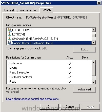Click the Modify Allow checkmark
The height and width of the screenshot is (112, 102).
70,68
